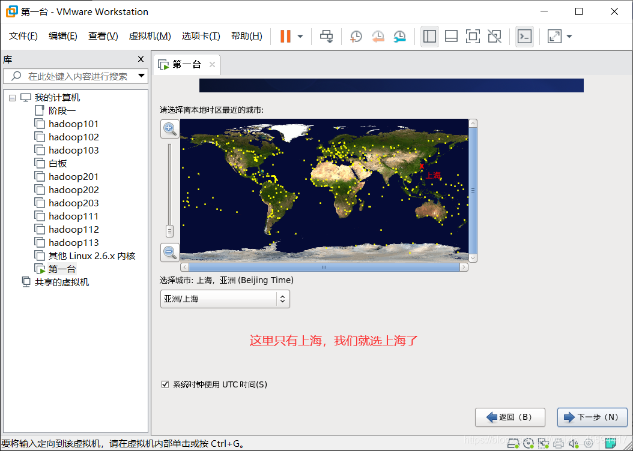Image resolution: width=633 pixels, height=451 pixels.
Task: Open the 虚拟机(M) menu
Action: pyautogui.click(x=150, y=36)
